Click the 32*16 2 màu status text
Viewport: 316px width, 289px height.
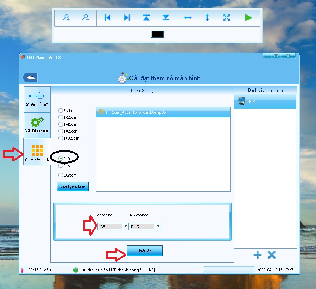point(39,270)
